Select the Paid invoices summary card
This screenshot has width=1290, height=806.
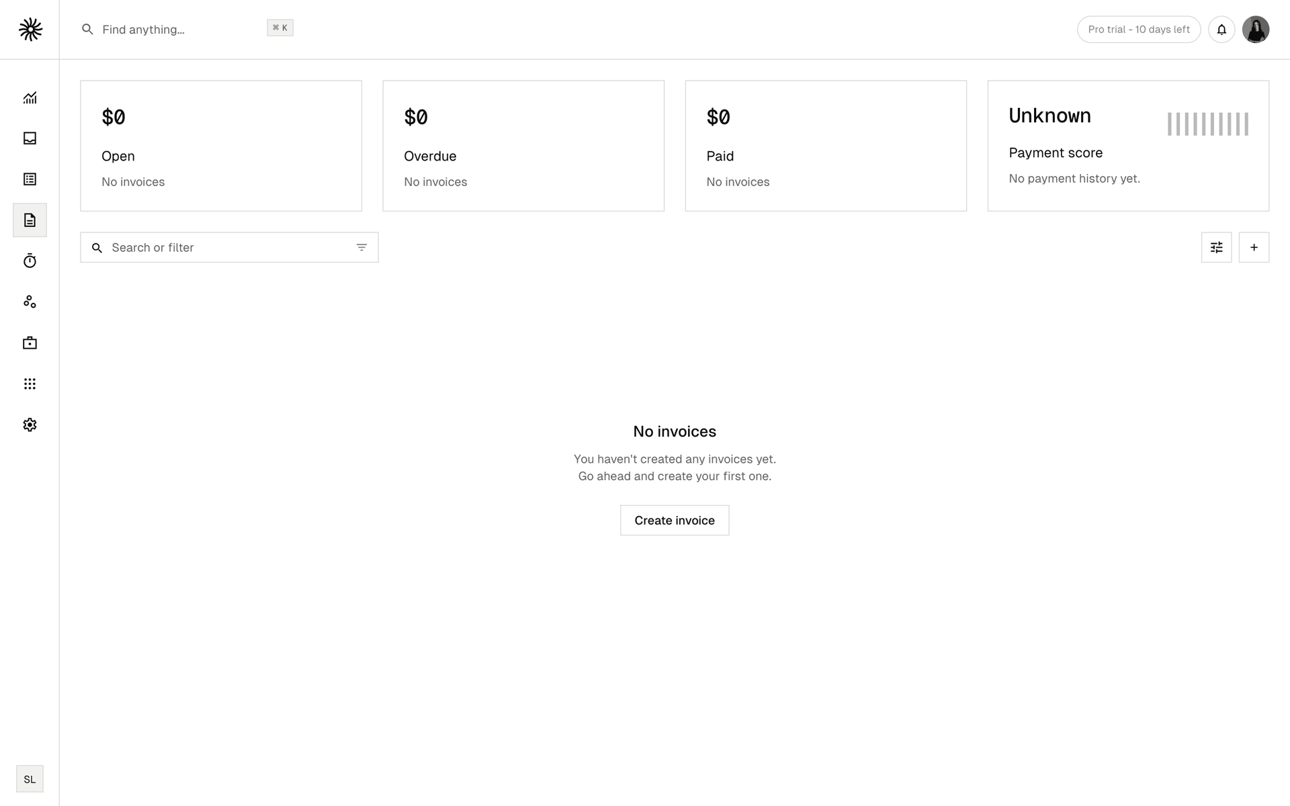coord(826,146)
